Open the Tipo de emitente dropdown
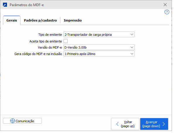The width and height of the screenshot is (176, 133). [x=132, y=35]
